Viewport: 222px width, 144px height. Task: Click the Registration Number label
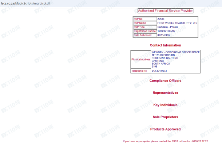(x=145, y=31)
